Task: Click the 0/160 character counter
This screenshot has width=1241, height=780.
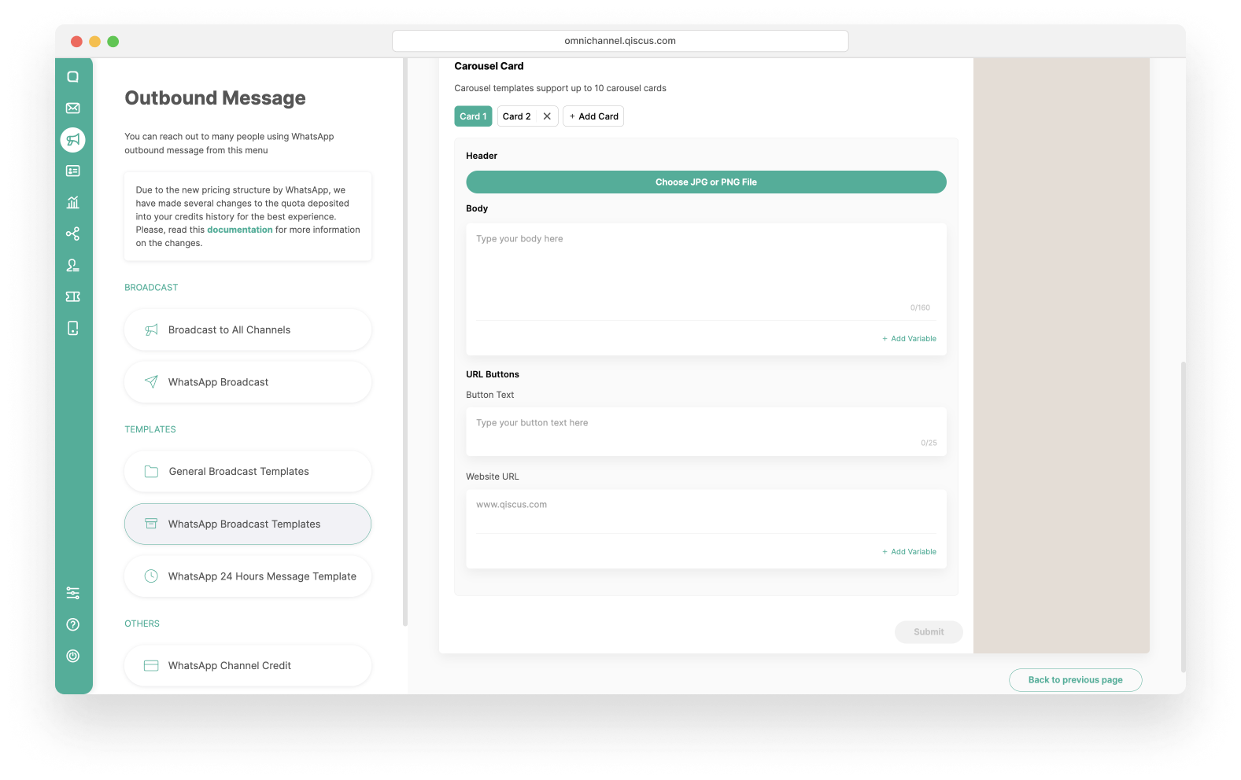Action: point(920,308)
